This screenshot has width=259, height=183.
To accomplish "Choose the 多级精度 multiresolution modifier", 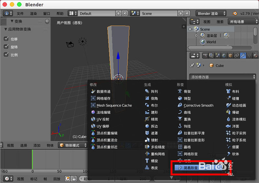I will tap(155, 147).
